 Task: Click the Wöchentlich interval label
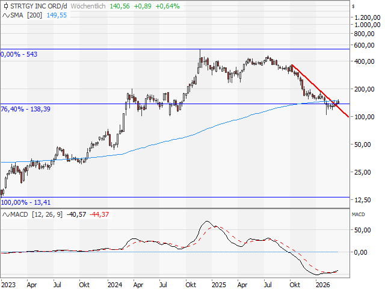pos(88,6)
